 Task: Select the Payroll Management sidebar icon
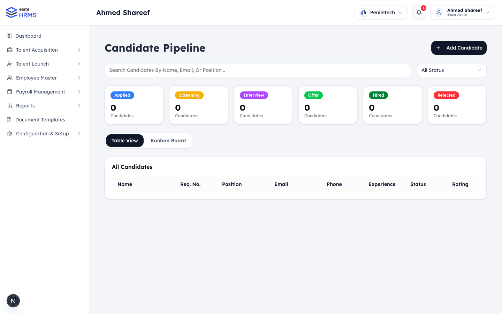[x=10, y=91]
